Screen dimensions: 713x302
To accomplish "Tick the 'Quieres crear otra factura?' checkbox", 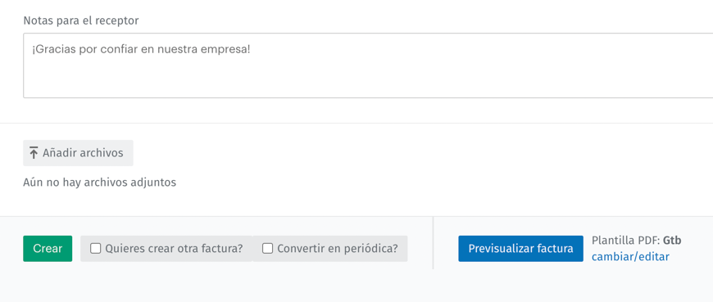I will pyautogui.click(x=95, y=249).
